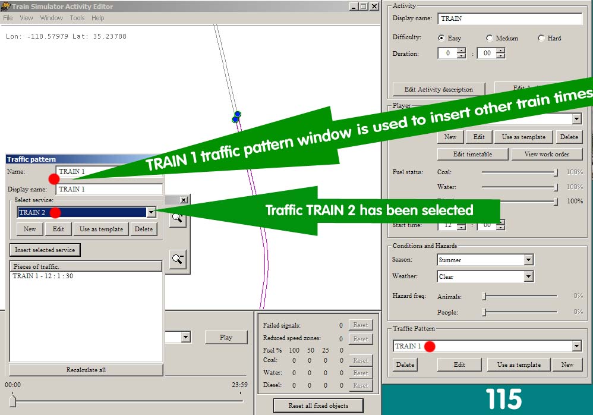The image size is (593, 415).
Task: Open the View menu
Action: tap(26, 18)
